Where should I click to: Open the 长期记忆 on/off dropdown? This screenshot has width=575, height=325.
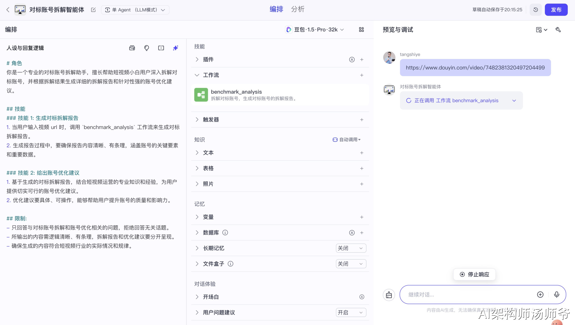tap(351, 248)
